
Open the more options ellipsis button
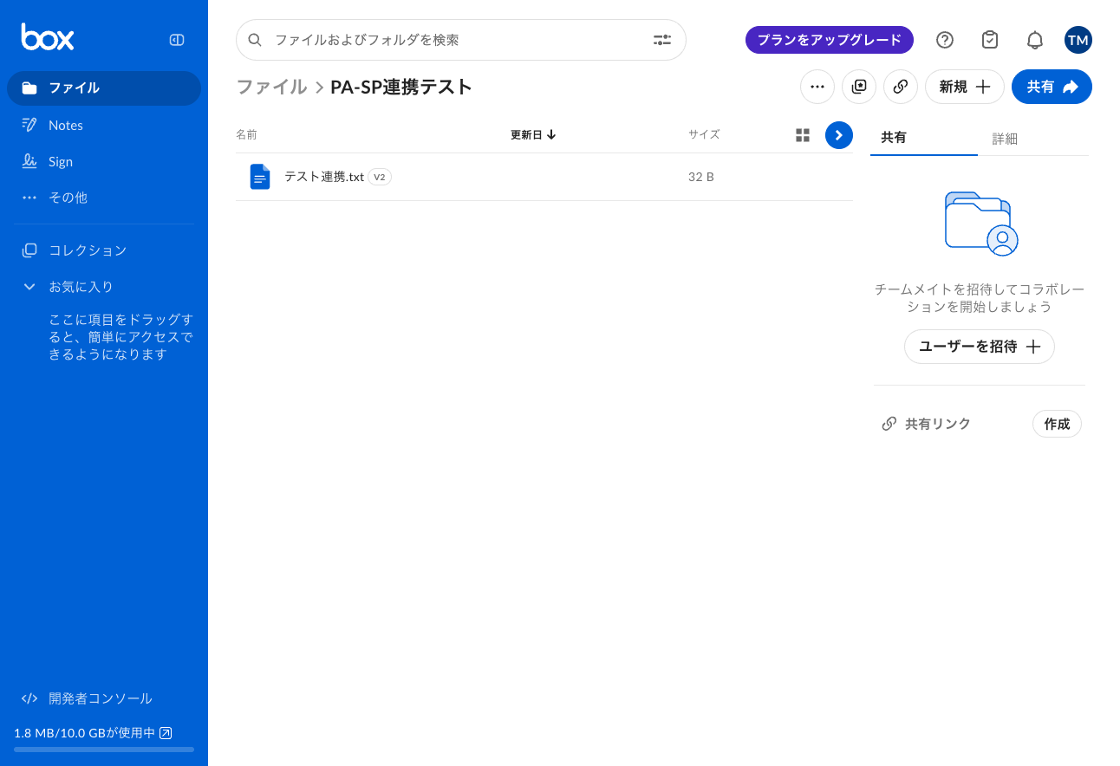[x=817, y=87]
